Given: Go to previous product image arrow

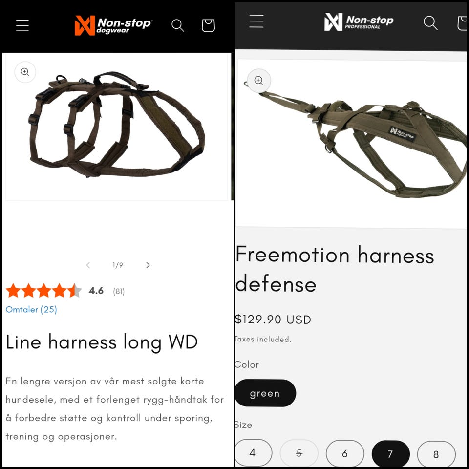Looking at the screenshot, I should 88,265.
